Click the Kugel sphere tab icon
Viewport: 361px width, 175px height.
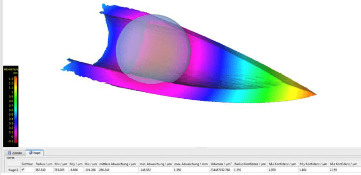pyautogui.click(x=31, y=152)
